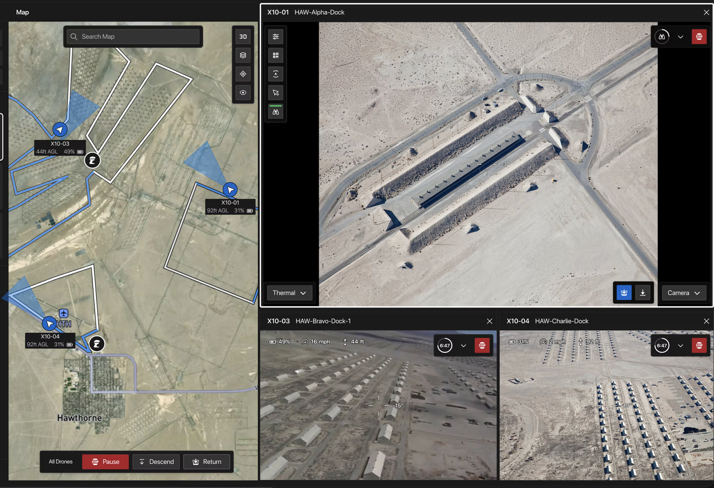Open the map layers icon
Screen dimensions: 714x488
coord(243,55)
